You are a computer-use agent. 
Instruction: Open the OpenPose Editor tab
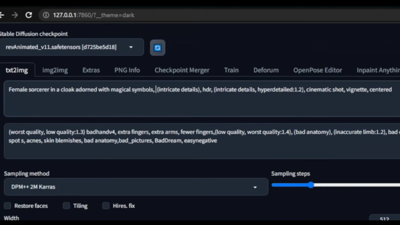click(318, 70)
